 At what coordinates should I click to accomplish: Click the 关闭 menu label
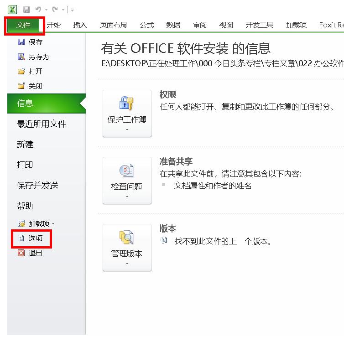pos(35,86)
